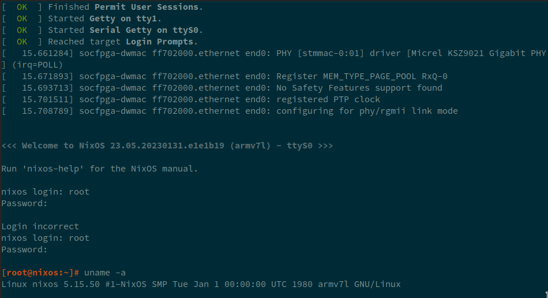Click the second 'Password:' prompt
The image size is (548, 298).
click(x=24, y=249)
